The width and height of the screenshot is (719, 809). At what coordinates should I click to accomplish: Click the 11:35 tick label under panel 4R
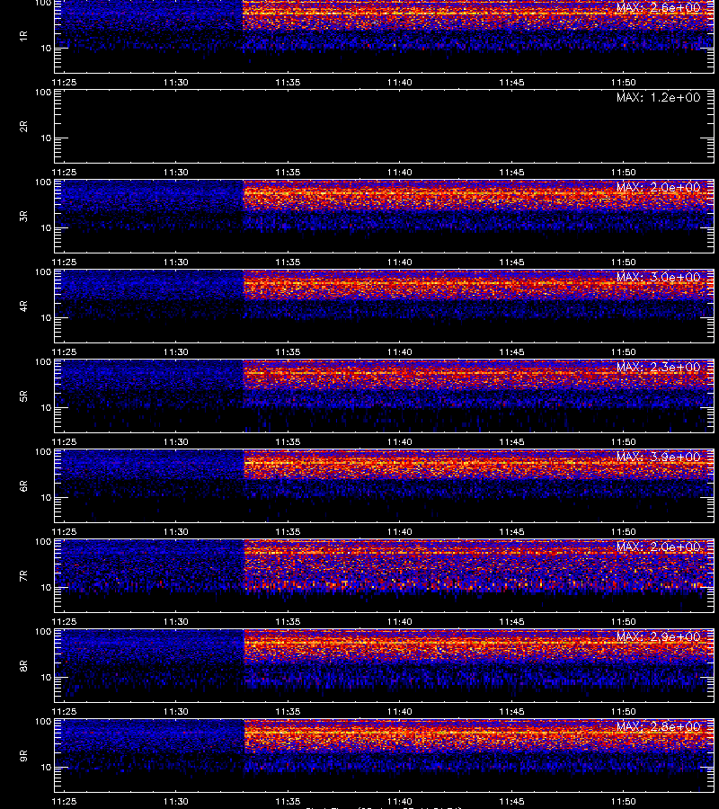288,351
